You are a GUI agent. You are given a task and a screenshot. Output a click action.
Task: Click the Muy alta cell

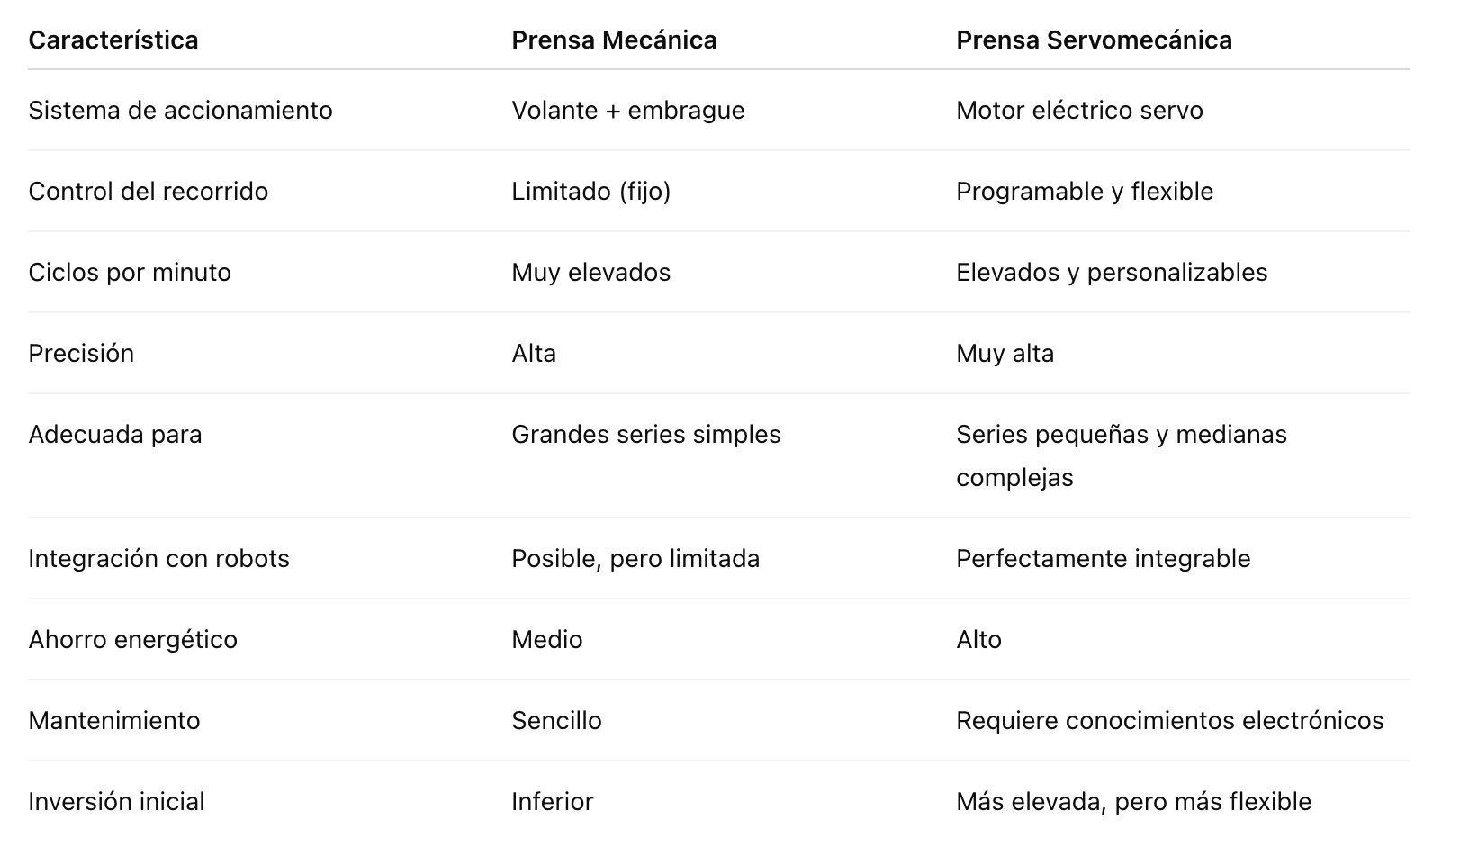(1005, 354)
